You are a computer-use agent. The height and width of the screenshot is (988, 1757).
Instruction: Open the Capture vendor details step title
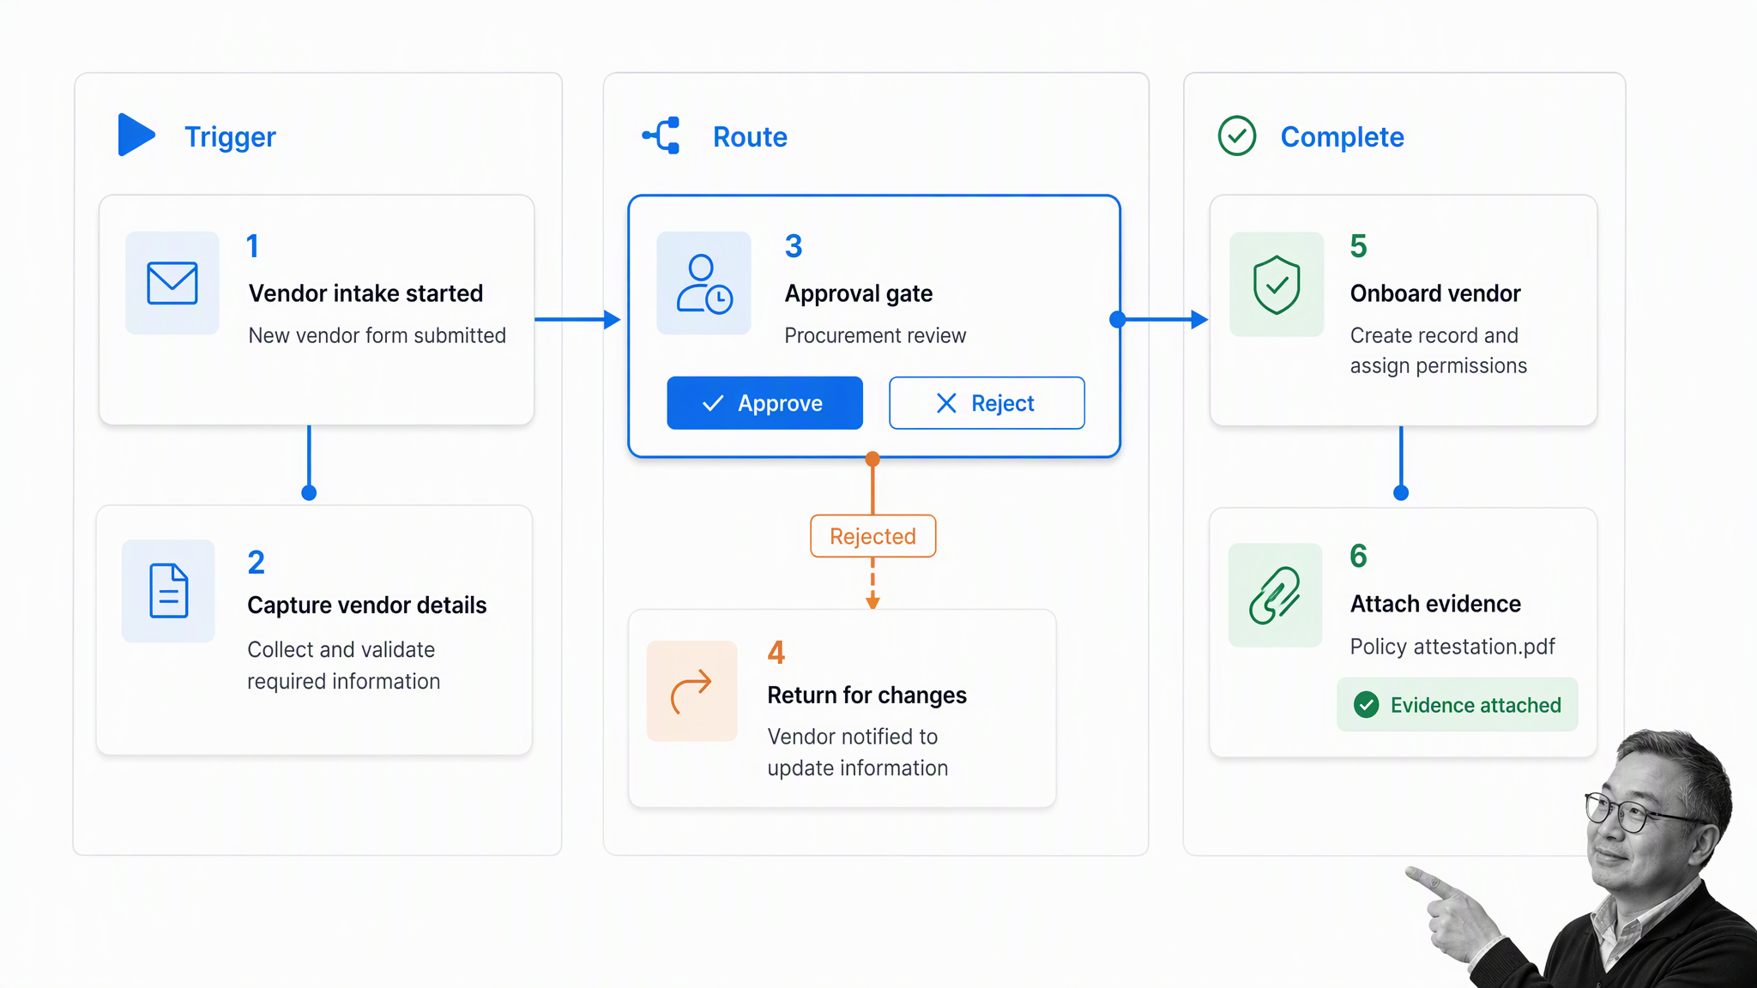[x=366, y=605]
